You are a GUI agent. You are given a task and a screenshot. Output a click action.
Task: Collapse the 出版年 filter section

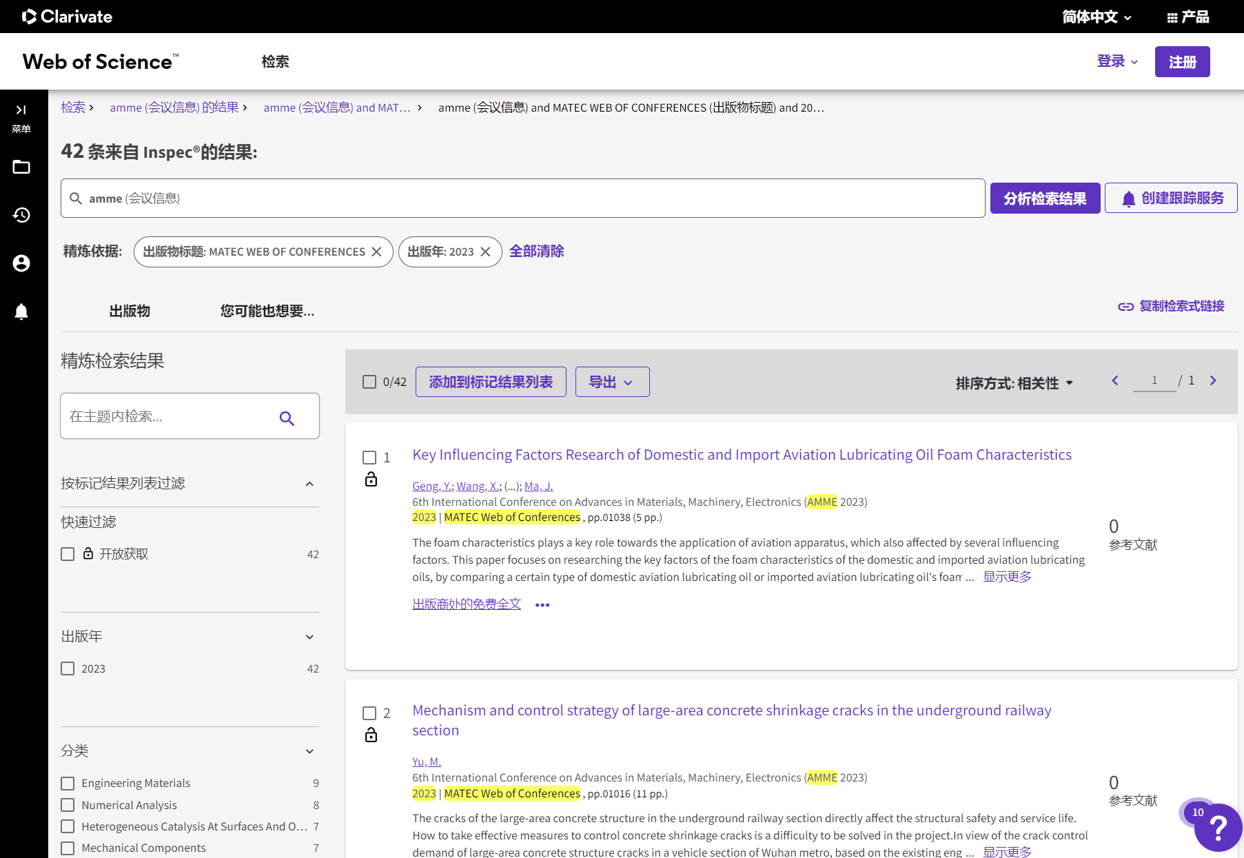(x=309, y=637)
